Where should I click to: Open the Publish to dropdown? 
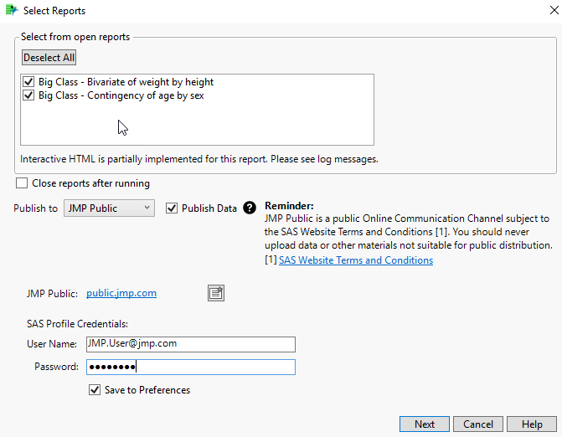pyautogui.click(x=109, y=208)
